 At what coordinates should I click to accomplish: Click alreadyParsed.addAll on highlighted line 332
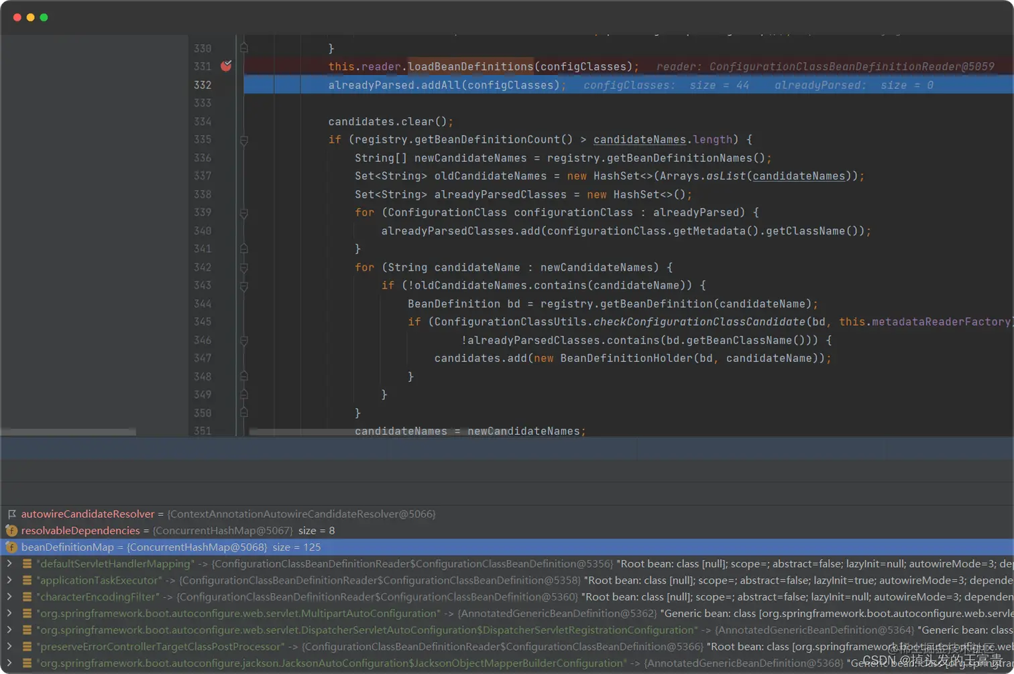(x=394, y=85)
